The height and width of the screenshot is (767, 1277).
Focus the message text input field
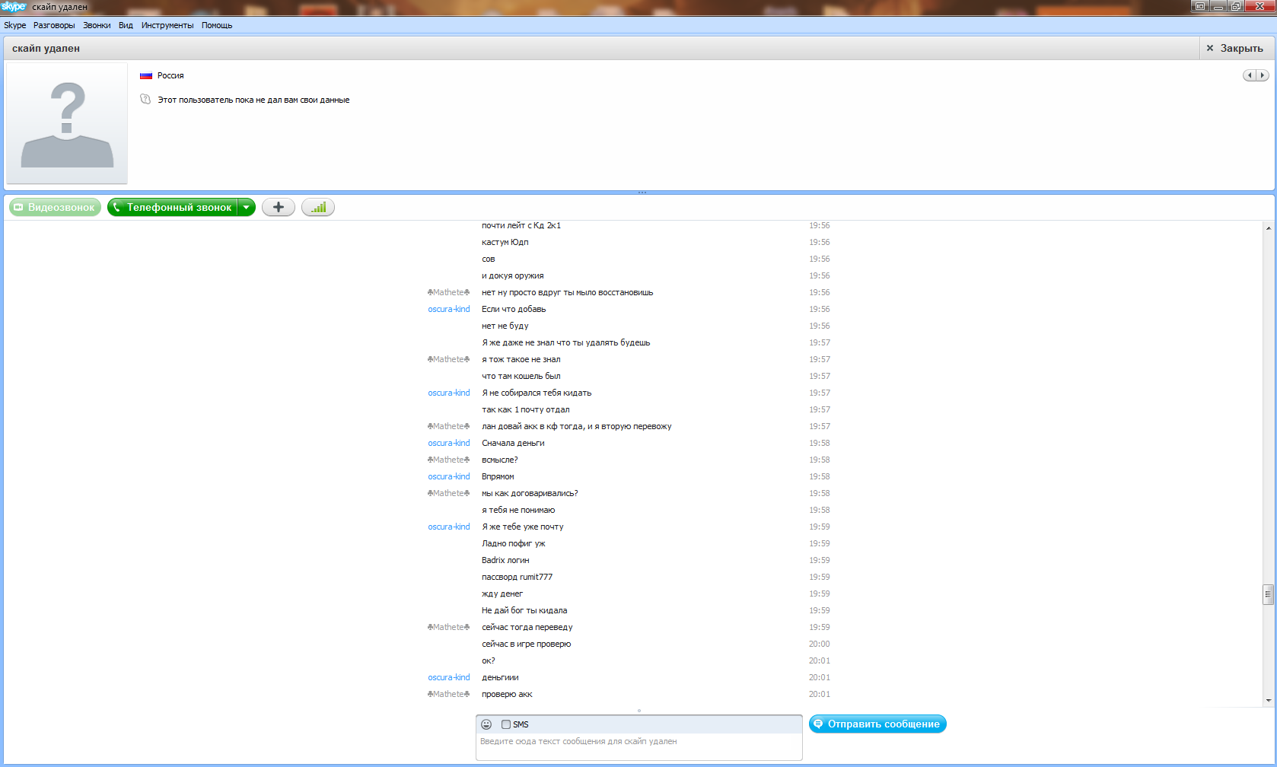(639, 746)
